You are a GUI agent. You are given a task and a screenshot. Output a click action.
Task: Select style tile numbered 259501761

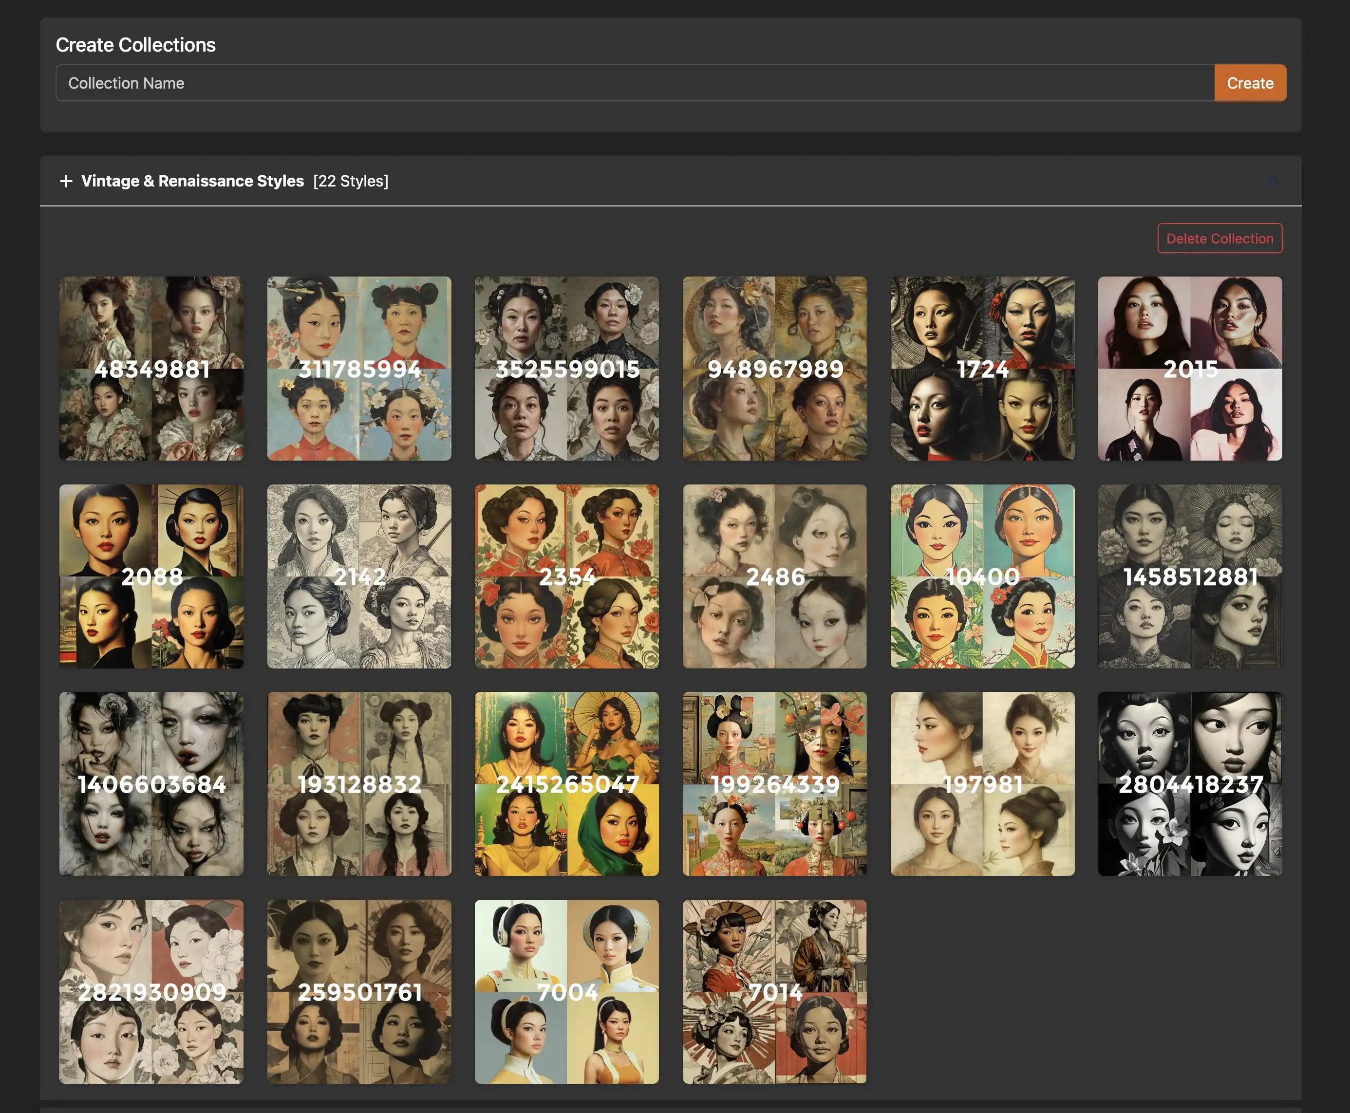click(x=359, y=991)
